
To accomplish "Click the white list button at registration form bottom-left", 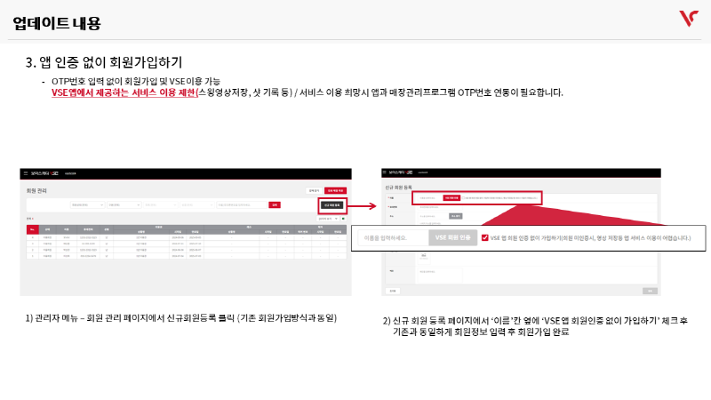I will click(393, 291).
